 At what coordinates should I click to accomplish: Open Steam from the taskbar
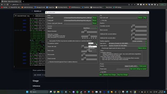pyautogui.click(x=81, y=92)
